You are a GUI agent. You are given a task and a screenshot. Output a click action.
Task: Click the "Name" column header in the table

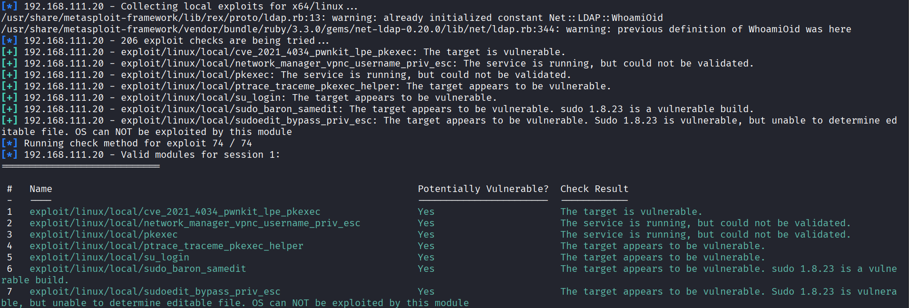[x=41, y=189]
